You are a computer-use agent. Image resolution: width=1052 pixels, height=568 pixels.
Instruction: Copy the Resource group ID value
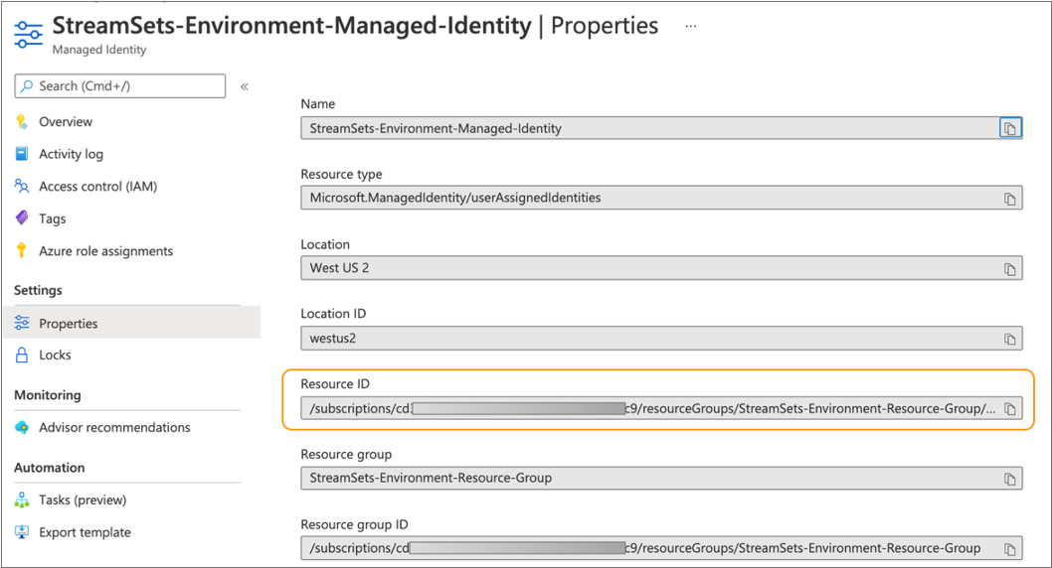1009,549
